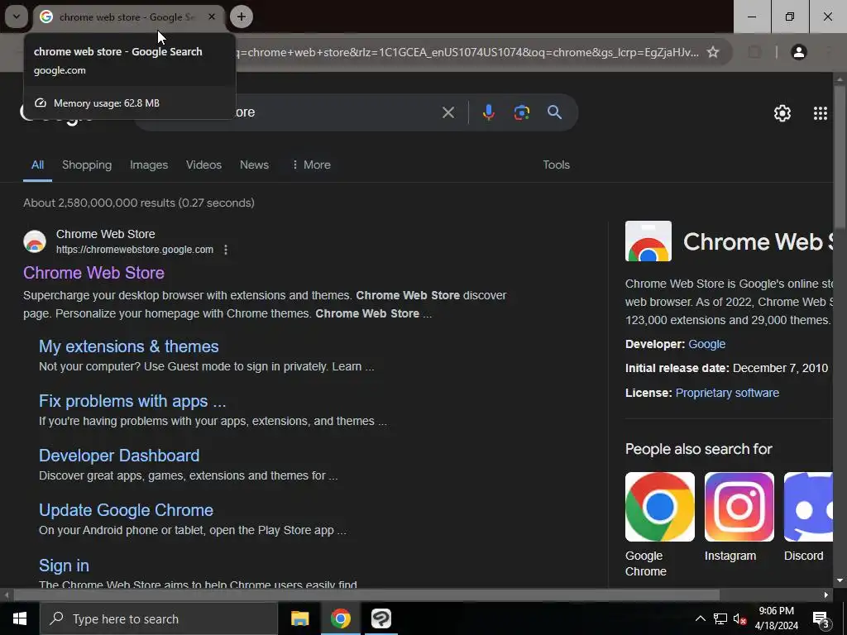The image size is (847, 635).
Task: Click the Chrome icon in the taskbar
Action: tap(340, 618)
